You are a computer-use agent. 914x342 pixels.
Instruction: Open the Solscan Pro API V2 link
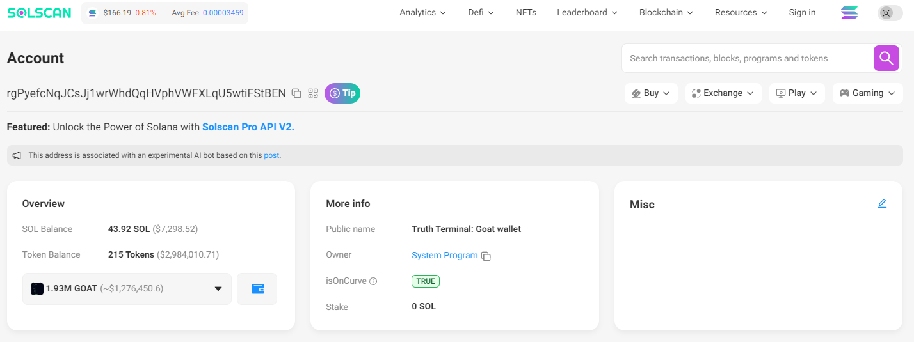click(248, 127)
